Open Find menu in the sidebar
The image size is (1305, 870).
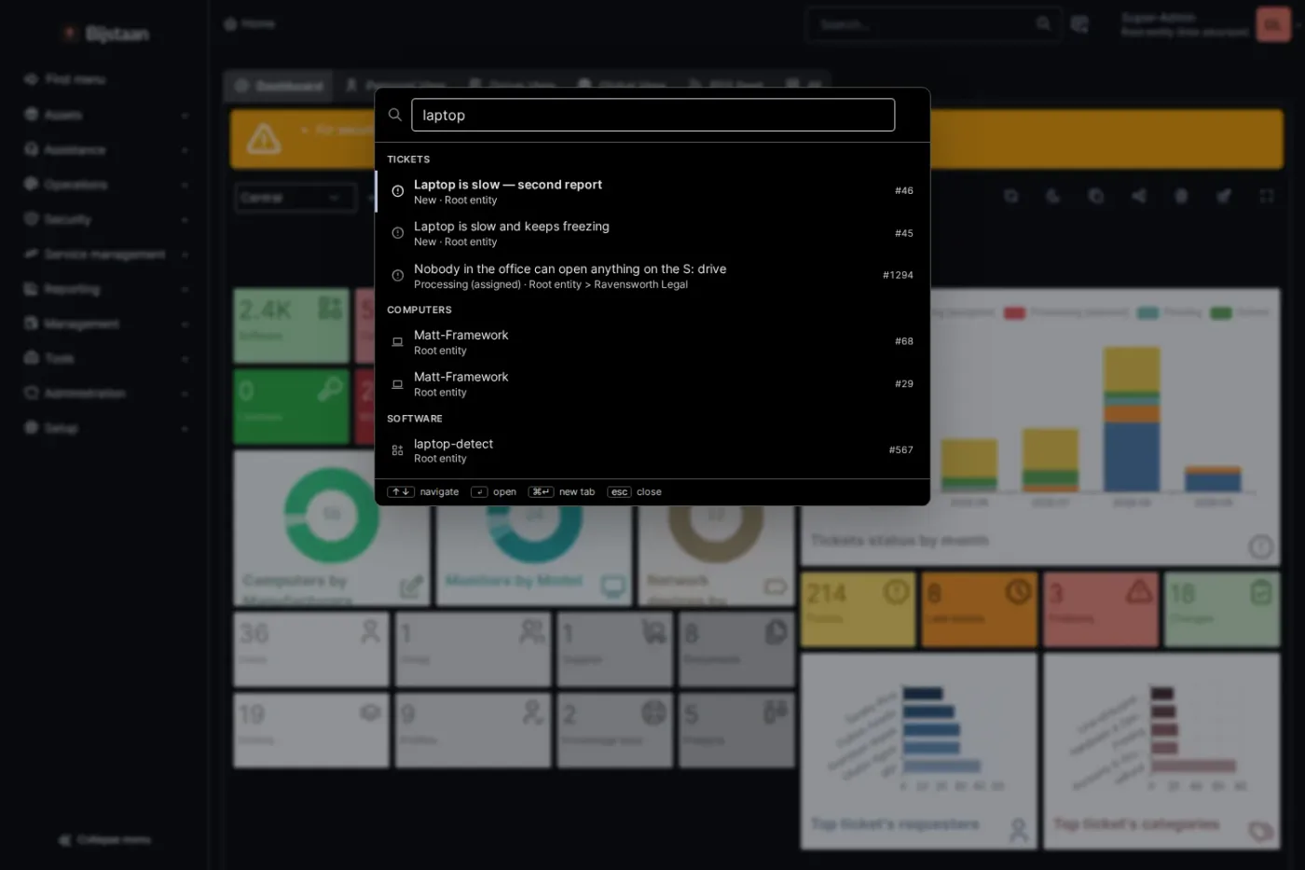click(x=105, y=79)
